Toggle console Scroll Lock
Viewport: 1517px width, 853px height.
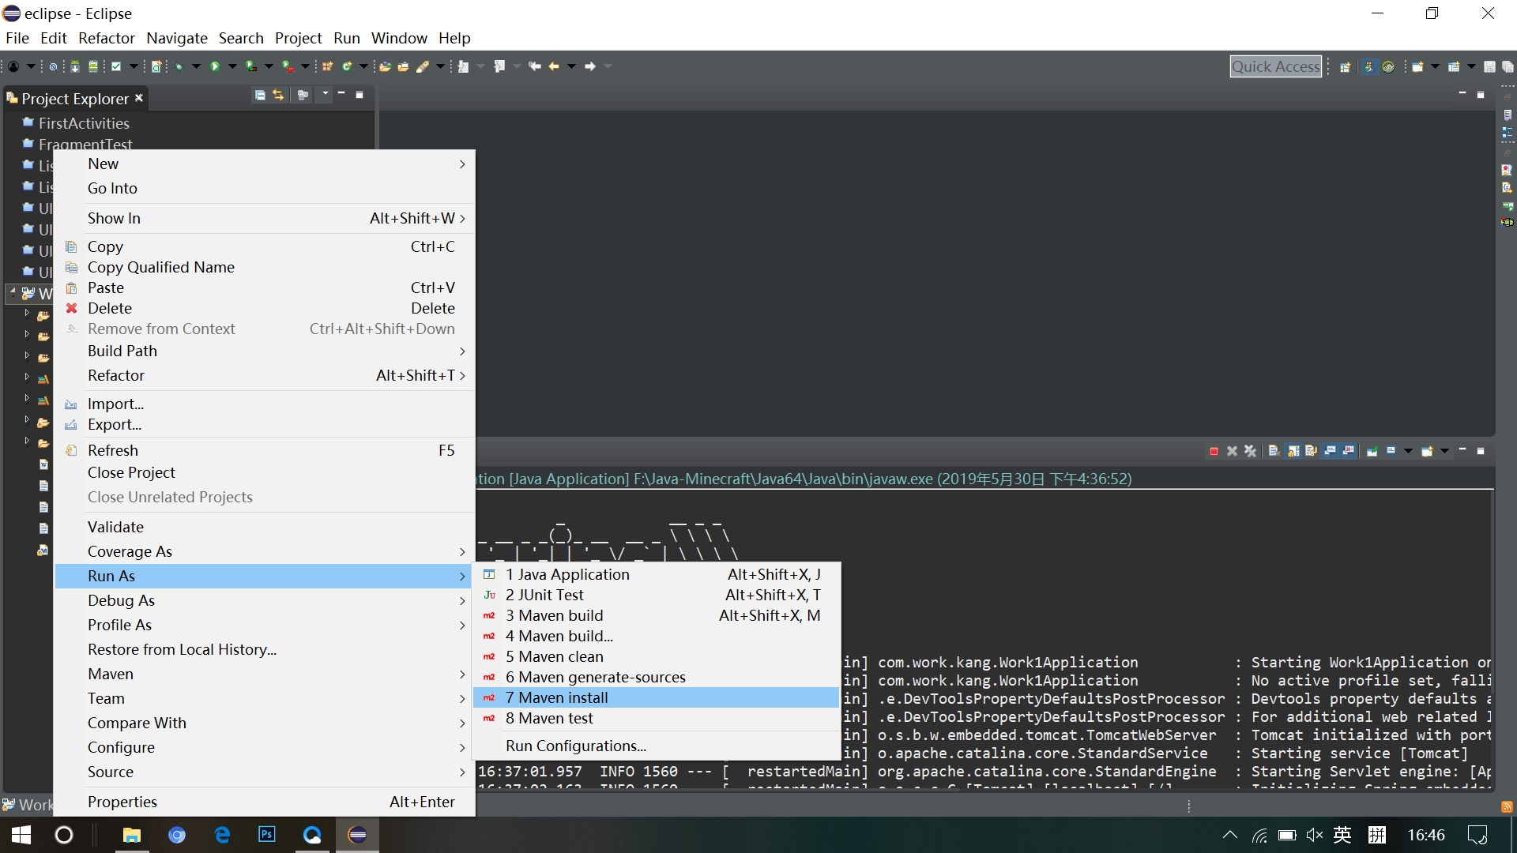[1293, 452]
